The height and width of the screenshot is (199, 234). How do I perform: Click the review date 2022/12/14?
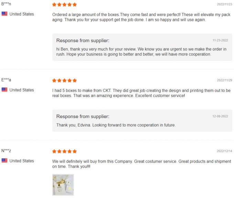[x=224, y=151]
